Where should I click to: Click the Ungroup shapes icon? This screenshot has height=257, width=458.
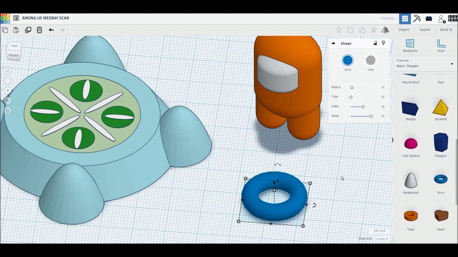tap(362, 30)
